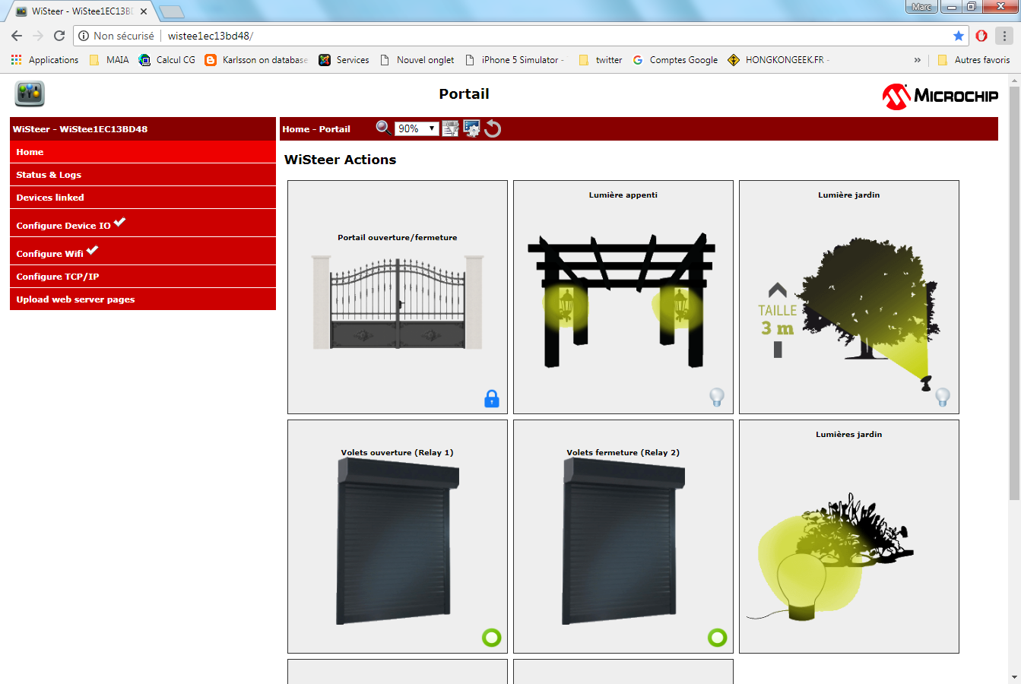This screenshot has width=1021, height=684.
Task: Click the magnifier zoom icon
Action: (384, 128)
